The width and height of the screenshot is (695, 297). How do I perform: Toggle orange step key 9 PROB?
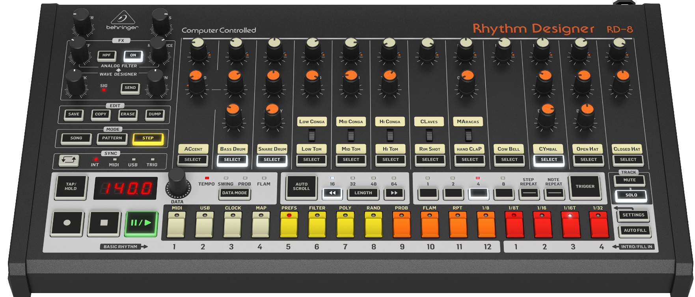[402, 225]
